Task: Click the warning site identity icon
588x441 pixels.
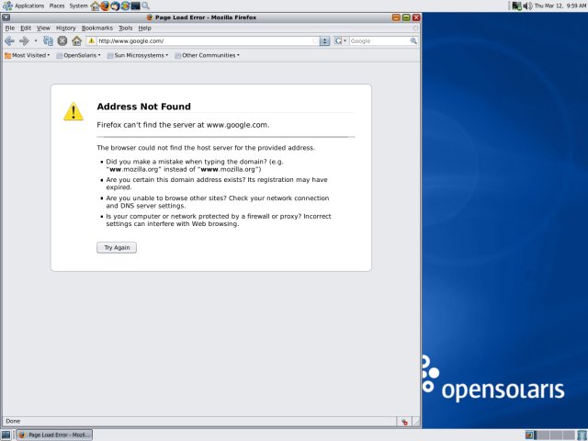Action: point(92,40)
